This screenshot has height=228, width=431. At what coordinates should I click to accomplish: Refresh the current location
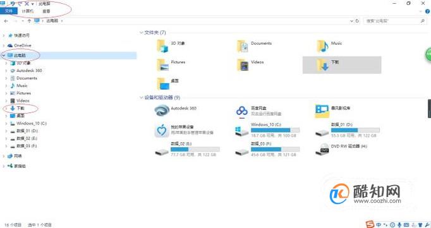click(357, 21)
